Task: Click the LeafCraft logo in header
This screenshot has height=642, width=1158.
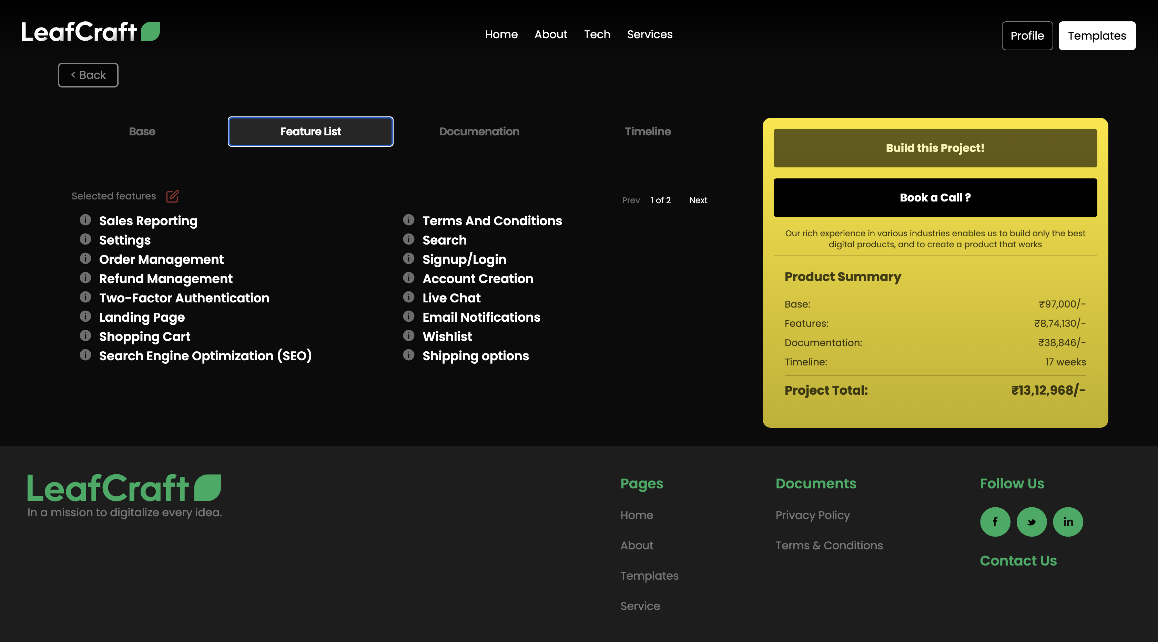Action: tap(90, 32)
